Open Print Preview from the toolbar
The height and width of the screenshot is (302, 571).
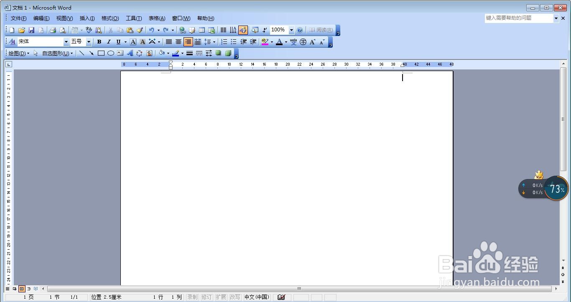click(63, 30)
